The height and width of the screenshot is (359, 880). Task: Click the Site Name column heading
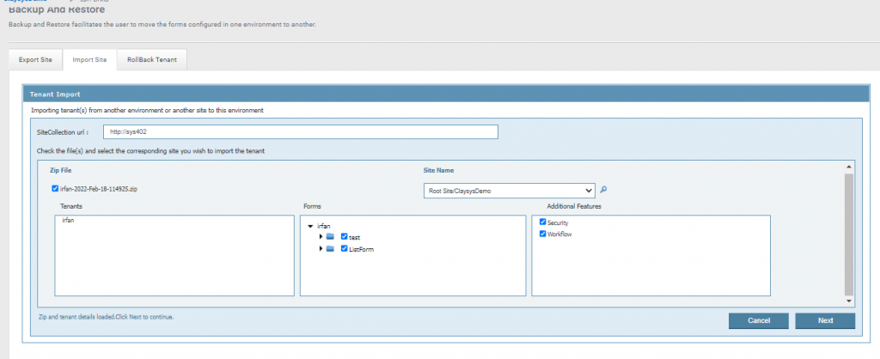438,170
